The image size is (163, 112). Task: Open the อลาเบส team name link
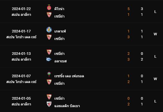(60, 61)
